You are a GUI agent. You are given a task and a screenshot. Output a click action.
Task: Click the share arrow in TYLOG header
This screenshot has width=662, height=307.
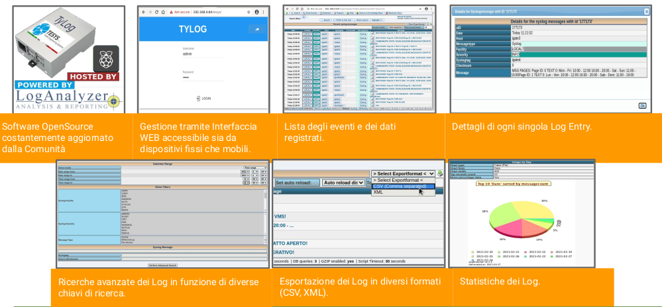tap(256, 29)
